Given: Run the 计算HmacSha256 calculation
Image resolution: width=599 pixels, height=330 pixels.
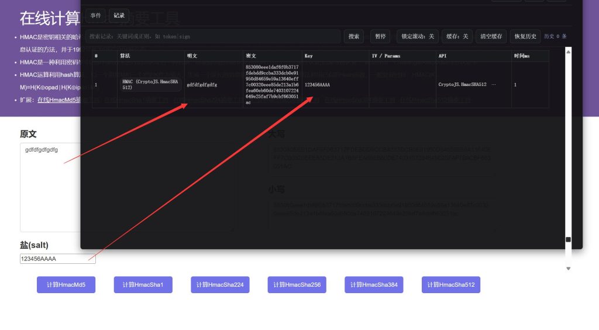Looking at the screenshot, I should point(297,285).
